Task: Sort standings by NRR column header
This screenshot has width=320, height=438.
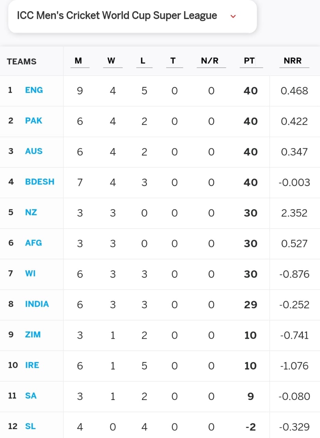Action: point(293,61)
